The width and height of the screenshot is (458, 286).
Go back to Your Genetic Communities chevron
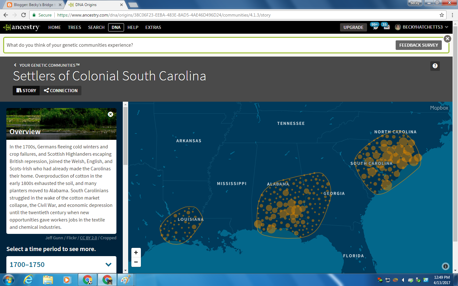[15, 65]
